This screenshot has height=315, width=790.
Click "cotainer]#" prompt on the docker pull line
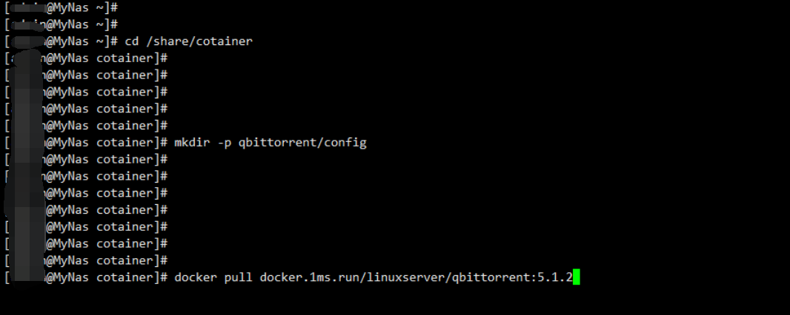click(132, 277)
